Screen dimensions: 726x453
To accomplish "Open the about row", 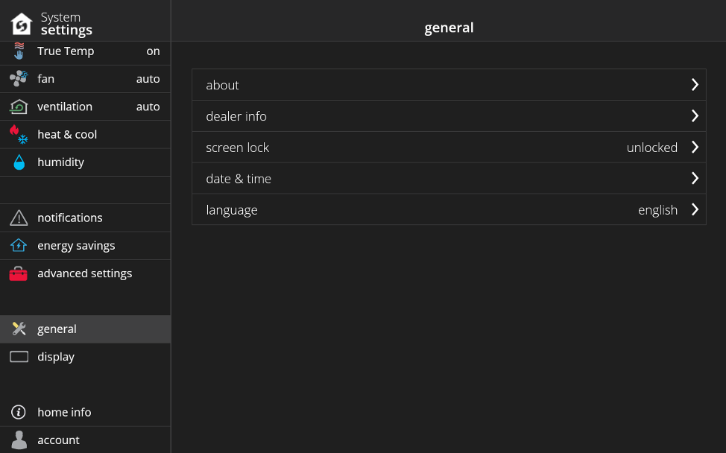I will (449, 85).
